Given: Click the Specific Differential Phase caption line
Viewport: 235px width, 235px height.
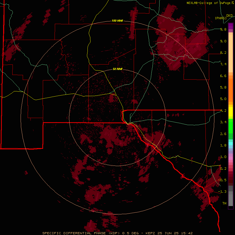Looking at the screenshot, I should click(x=117, y=233).
